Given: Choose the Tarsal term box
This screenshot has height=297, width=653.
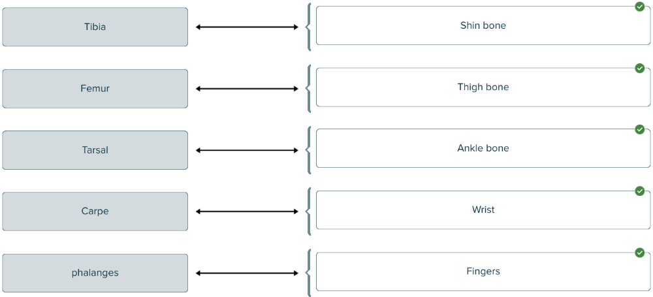Looking at the screenshot, I should coord(95,150).
